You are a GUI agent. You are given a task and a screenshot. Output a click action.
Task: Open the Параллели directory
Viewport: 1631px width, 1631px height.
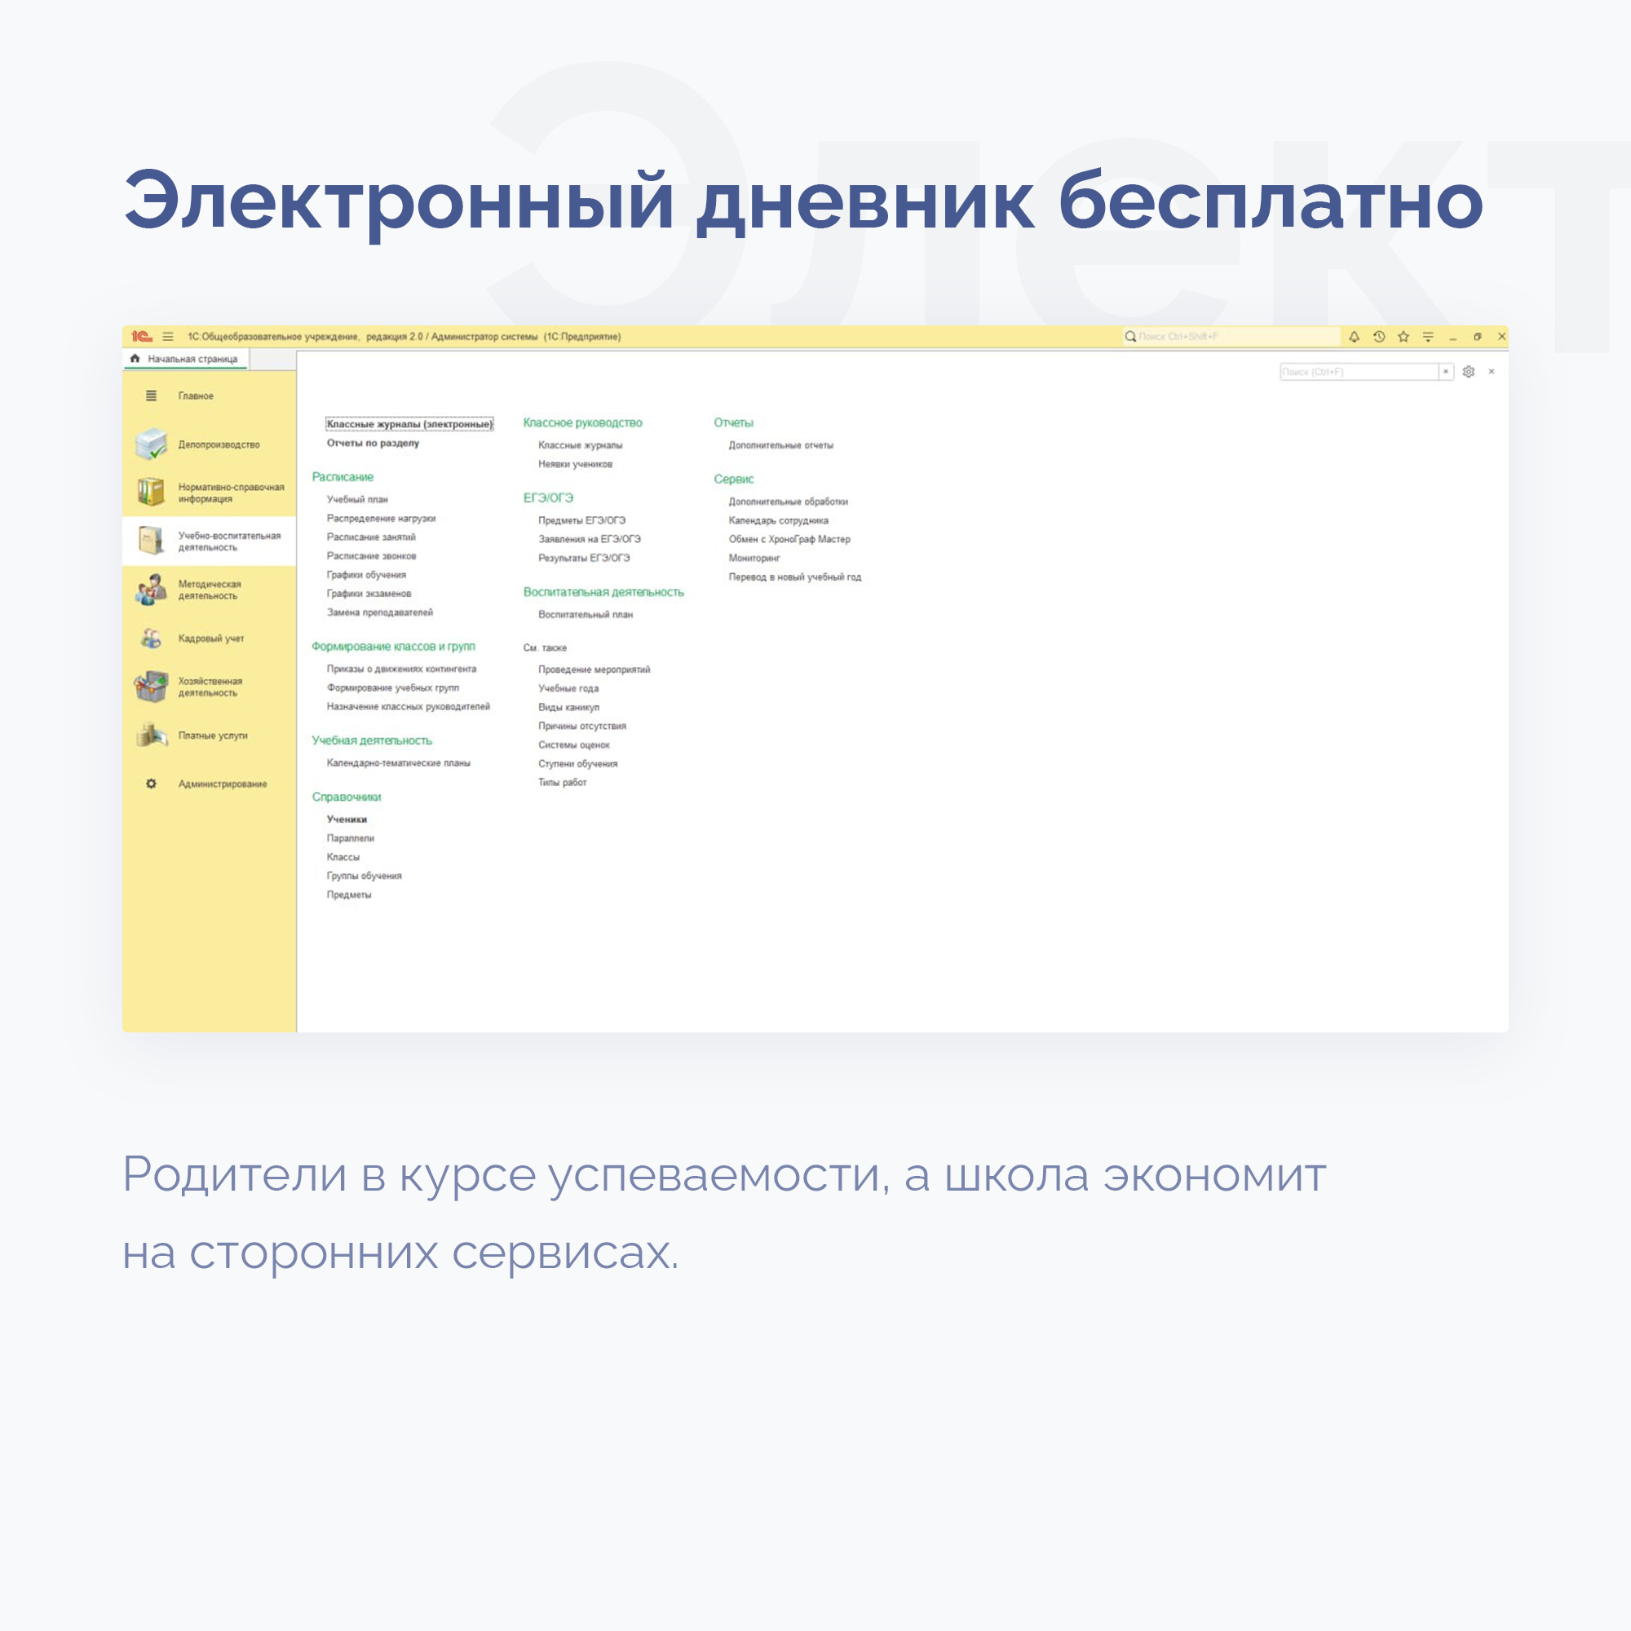351,838
